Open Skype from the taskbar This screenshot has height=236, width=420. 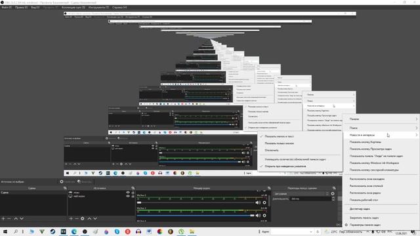click(117, 231)
